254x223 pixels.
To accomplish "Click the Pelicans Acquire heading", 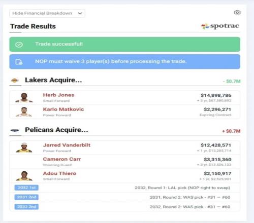I will [56, 130].
